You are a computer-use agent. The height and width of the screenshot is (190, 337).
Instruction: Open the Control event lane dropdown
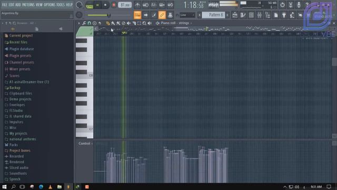pos(85,144)
